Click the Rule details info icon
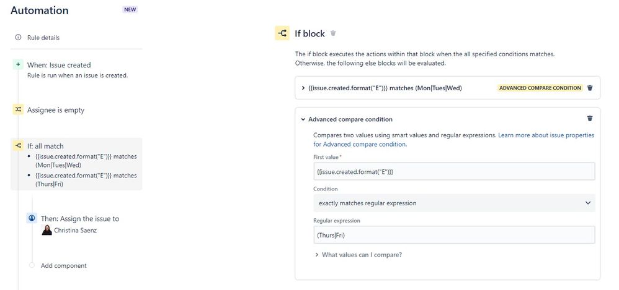The width and height of the screenshot is (619, 290). pyautogui.click(x=18, y=37)
